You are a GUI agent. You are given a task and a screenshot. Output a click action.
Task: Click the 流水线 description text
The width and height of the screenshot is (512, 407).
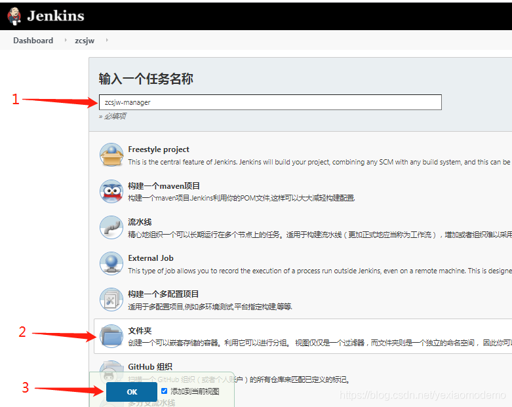click(x=320, y=235)
